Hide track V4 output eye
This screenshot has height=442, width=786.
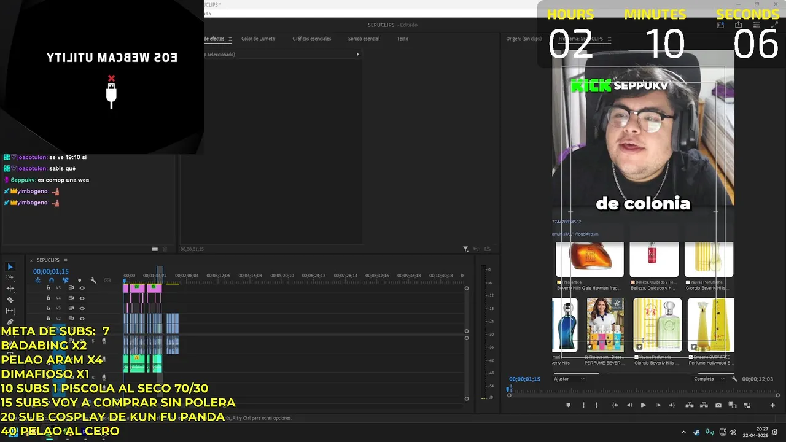[x=82, y=298]
